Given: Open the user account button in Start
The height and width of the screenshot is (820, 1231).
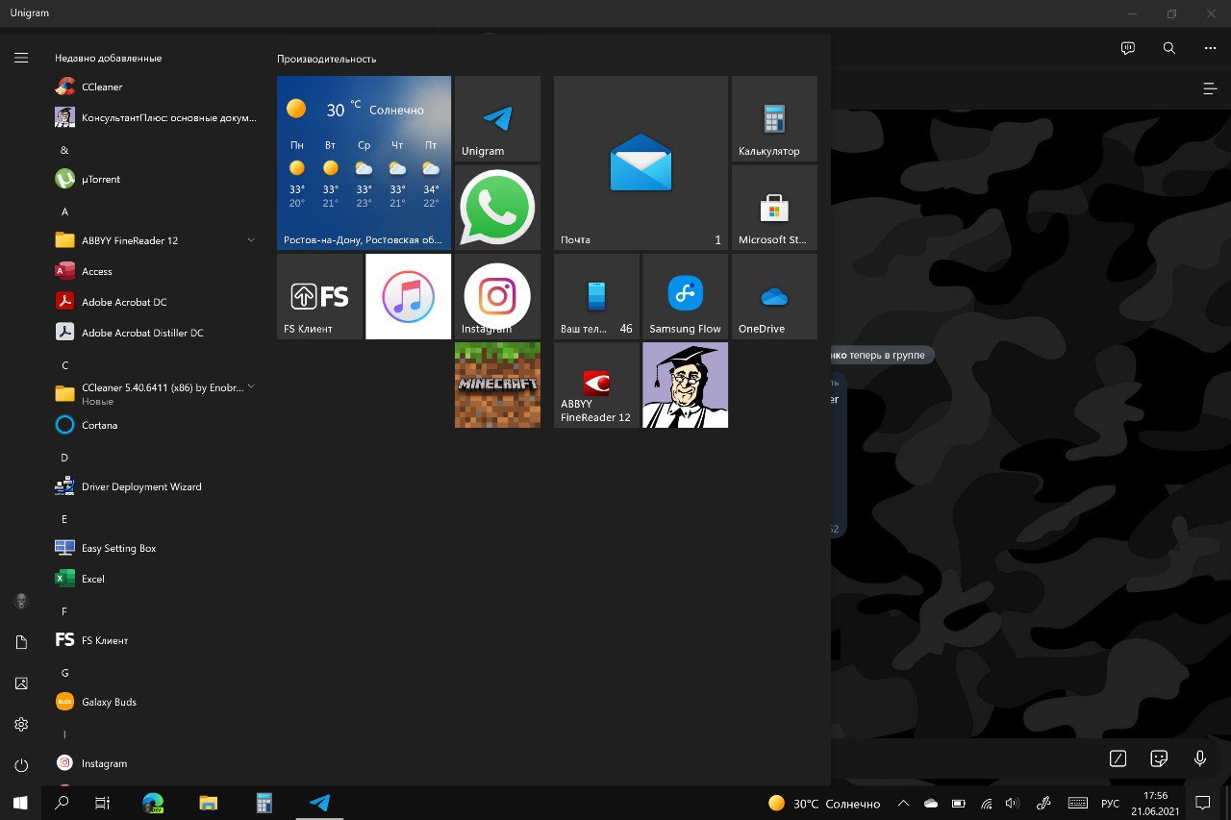Looking at the screenshot, I should tap(21, 601).
